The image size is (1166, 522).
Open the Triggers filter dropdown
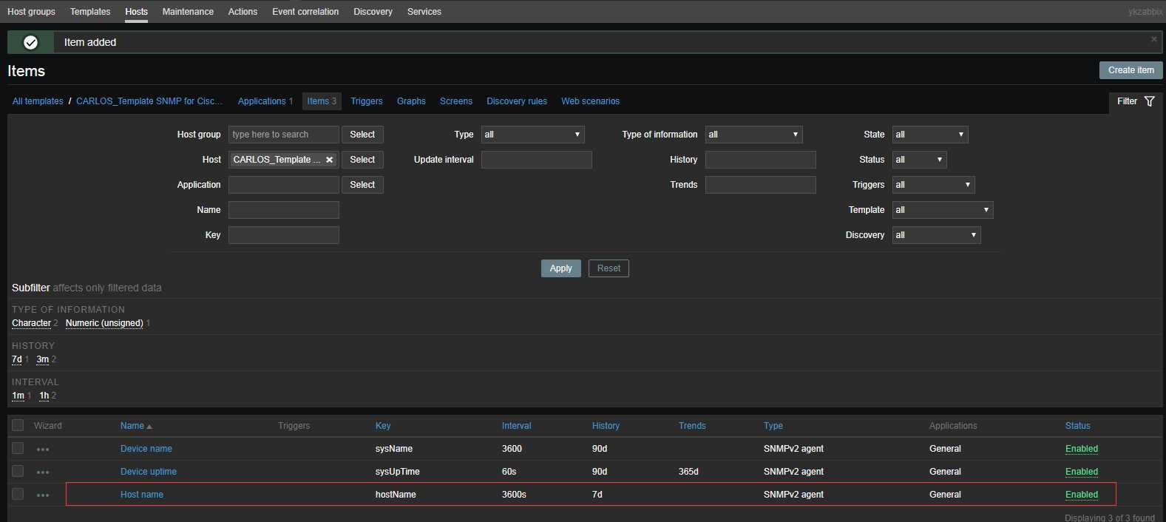click(933, 185)
